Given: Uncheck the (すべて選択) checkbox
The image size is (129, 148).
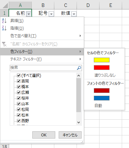Looking at the screenshot, I should pyautogui.click(x=19, y=75).
